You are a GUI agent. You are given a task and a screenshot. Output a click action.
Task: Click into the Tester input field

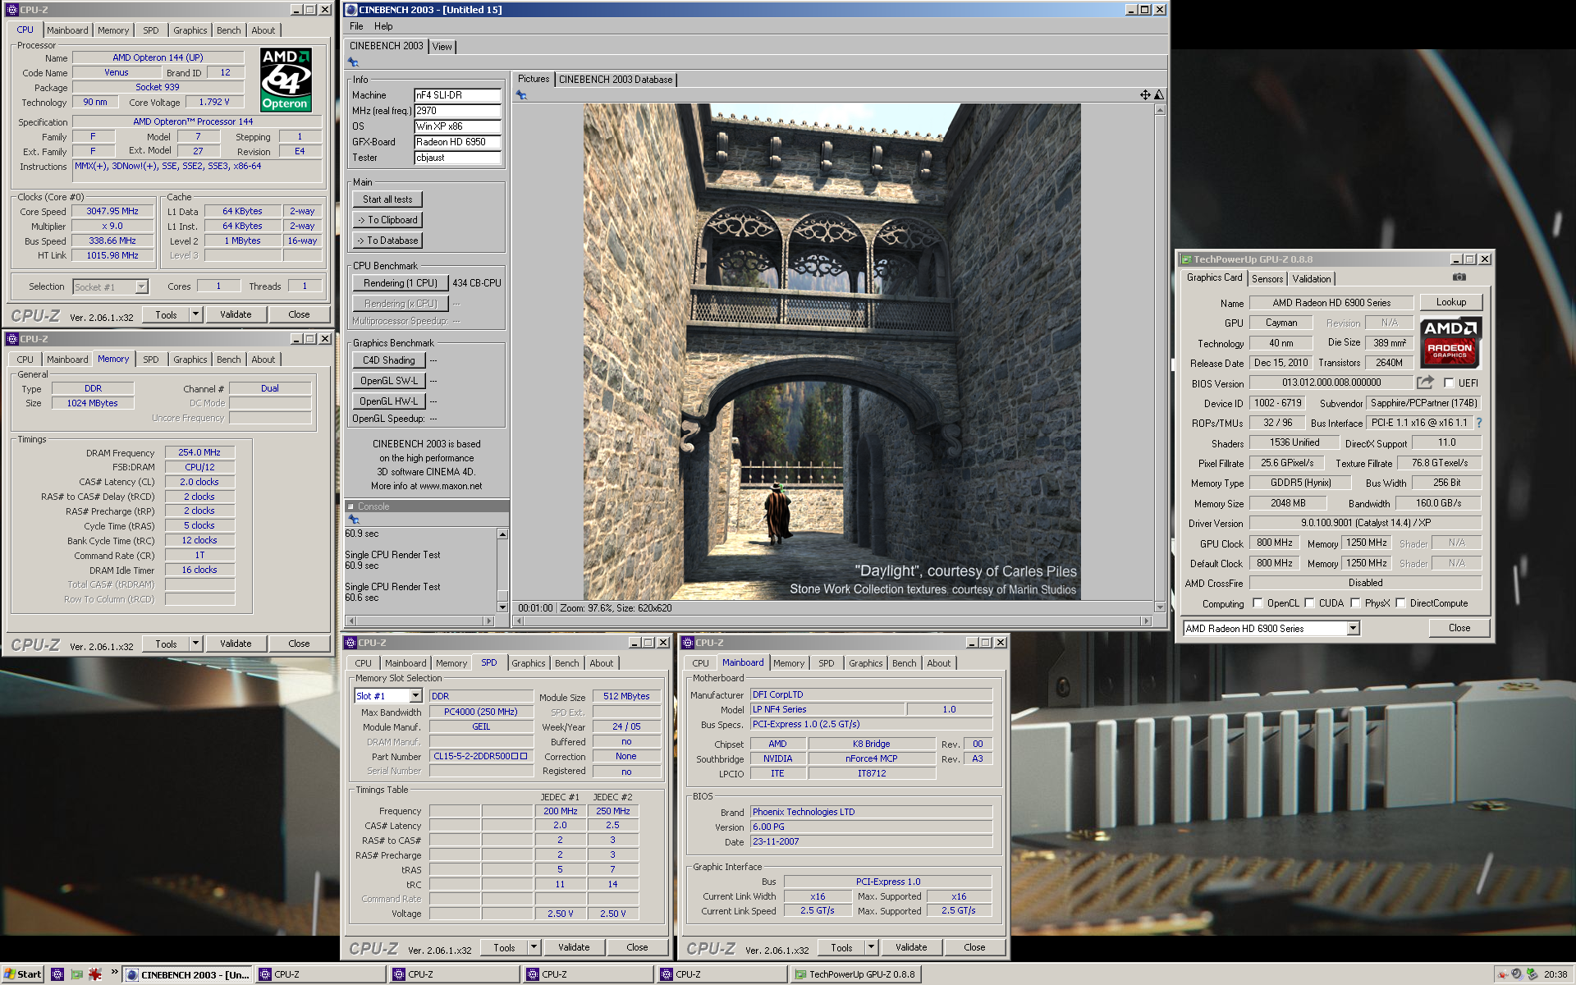(457, 158)
